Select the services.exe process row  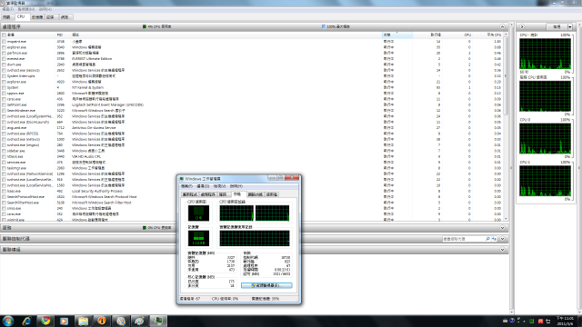[x=253, y=163]
